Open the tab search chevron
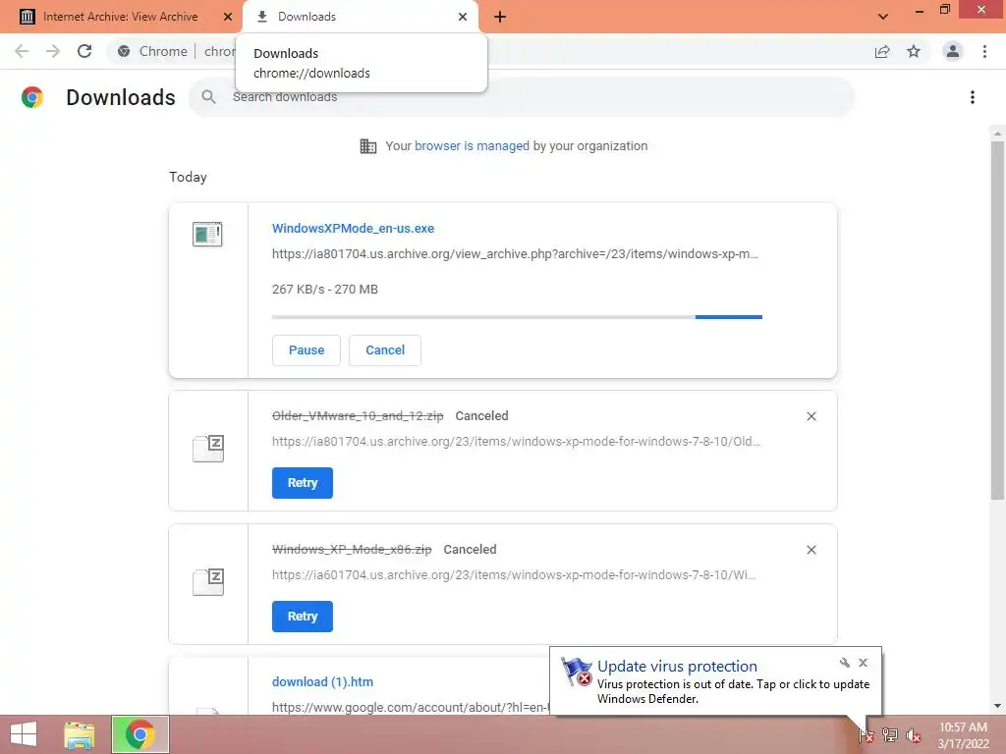Viewport: 1006px width, 754px height. [883, 17]
